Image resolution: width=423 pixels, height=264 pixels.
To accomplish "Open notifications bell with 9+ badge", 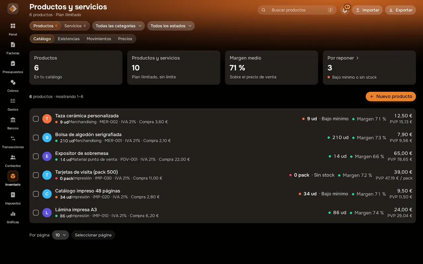I will [x=345, y=10].
